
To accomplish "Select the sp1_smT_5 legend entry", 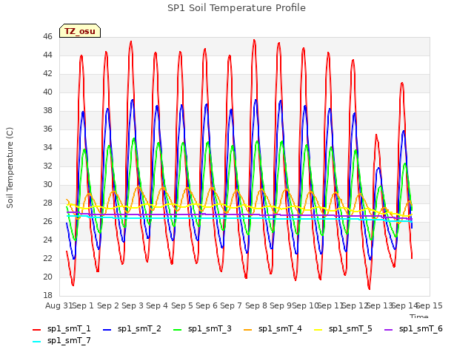I will pos(344,328).
